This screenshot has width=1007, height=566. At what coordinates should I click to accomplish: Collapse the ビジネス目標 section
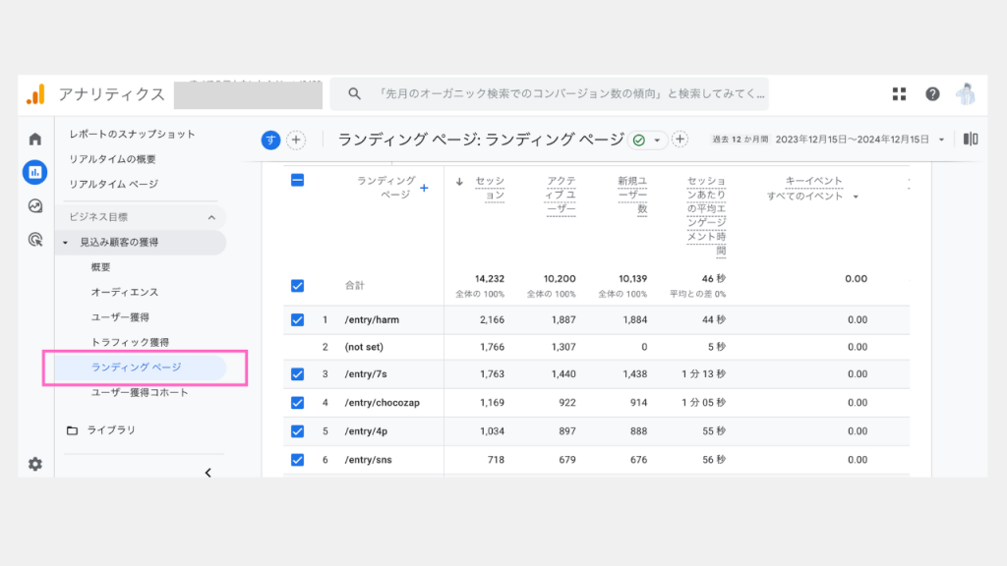pos(210,217)
